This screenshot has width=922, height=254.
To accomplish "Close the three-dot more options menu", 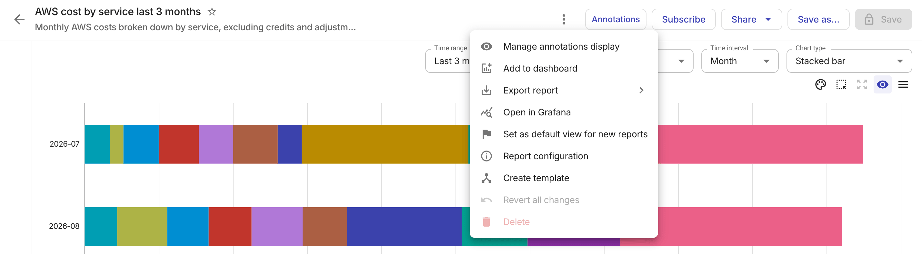I will pos(564,19).
